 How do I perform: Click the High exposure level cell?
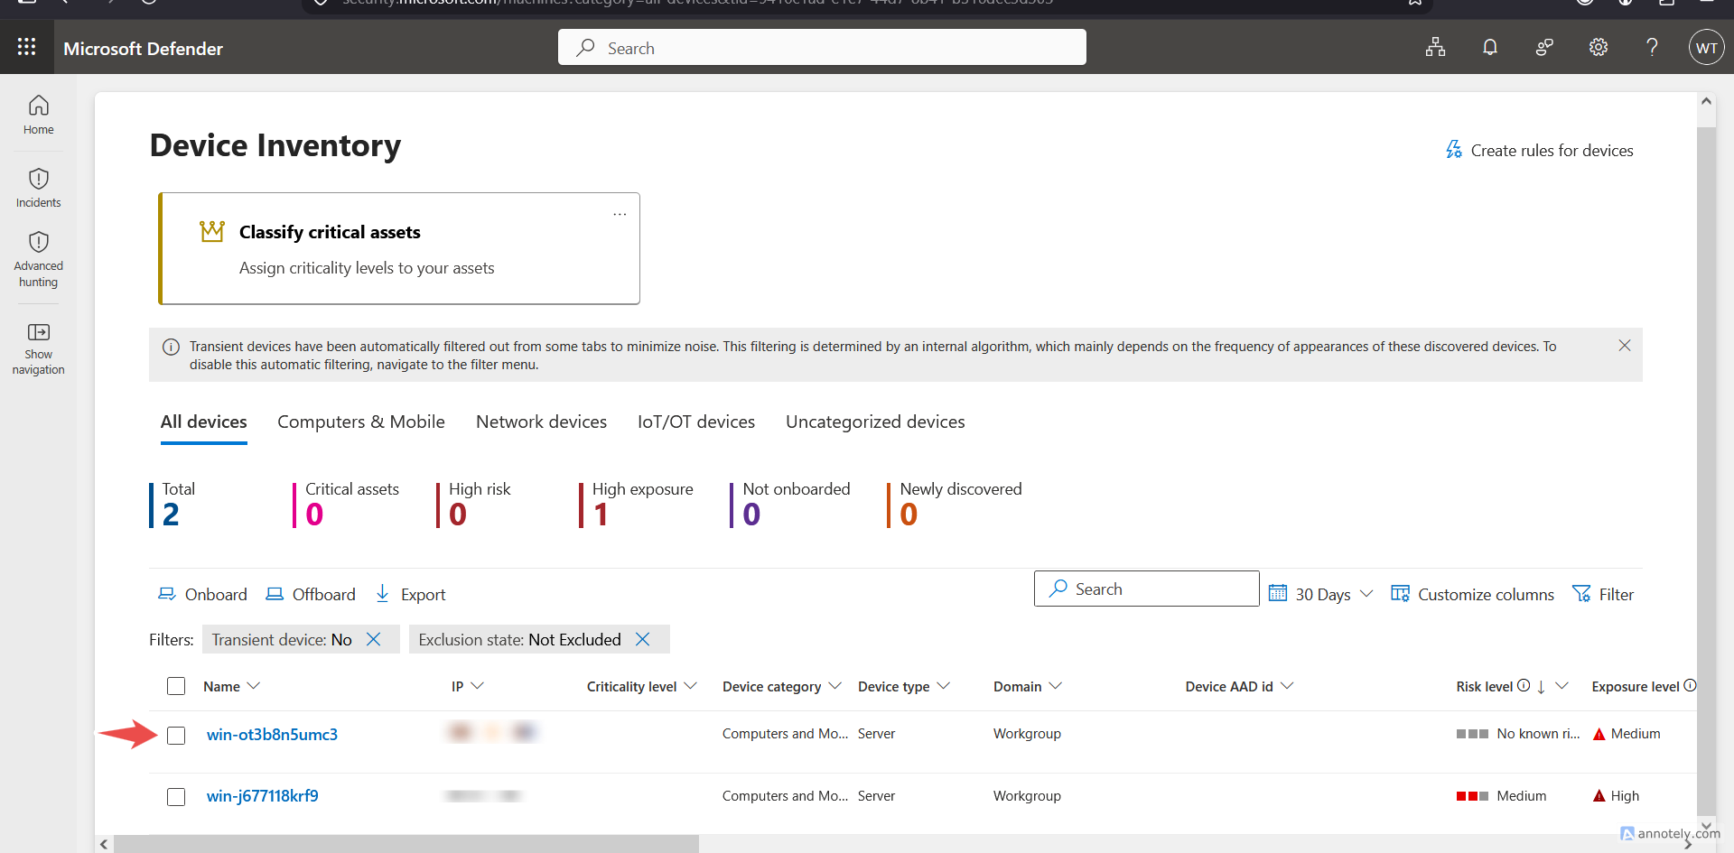pos(1616,796)
